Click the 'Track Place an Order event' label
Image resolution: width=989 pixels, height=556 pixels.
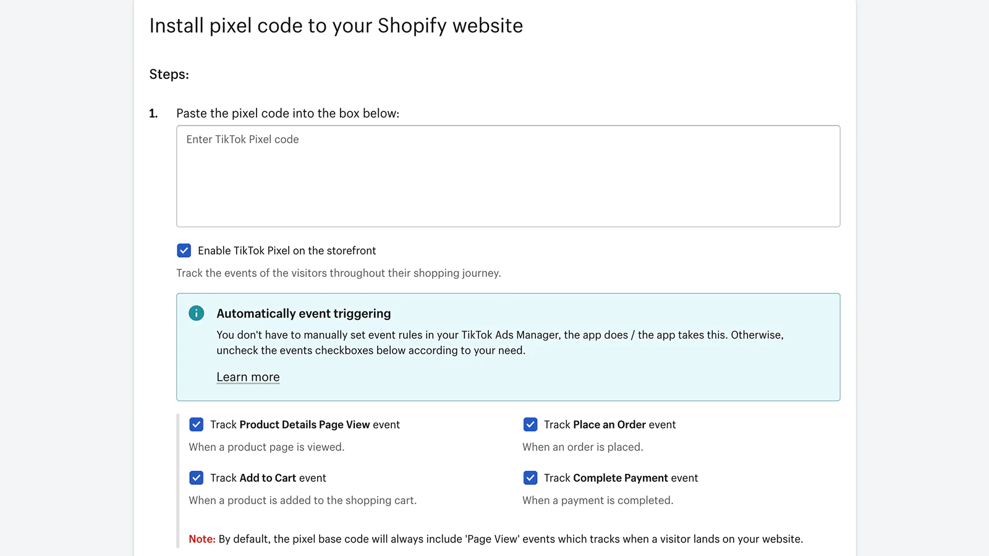pos(609,424)
